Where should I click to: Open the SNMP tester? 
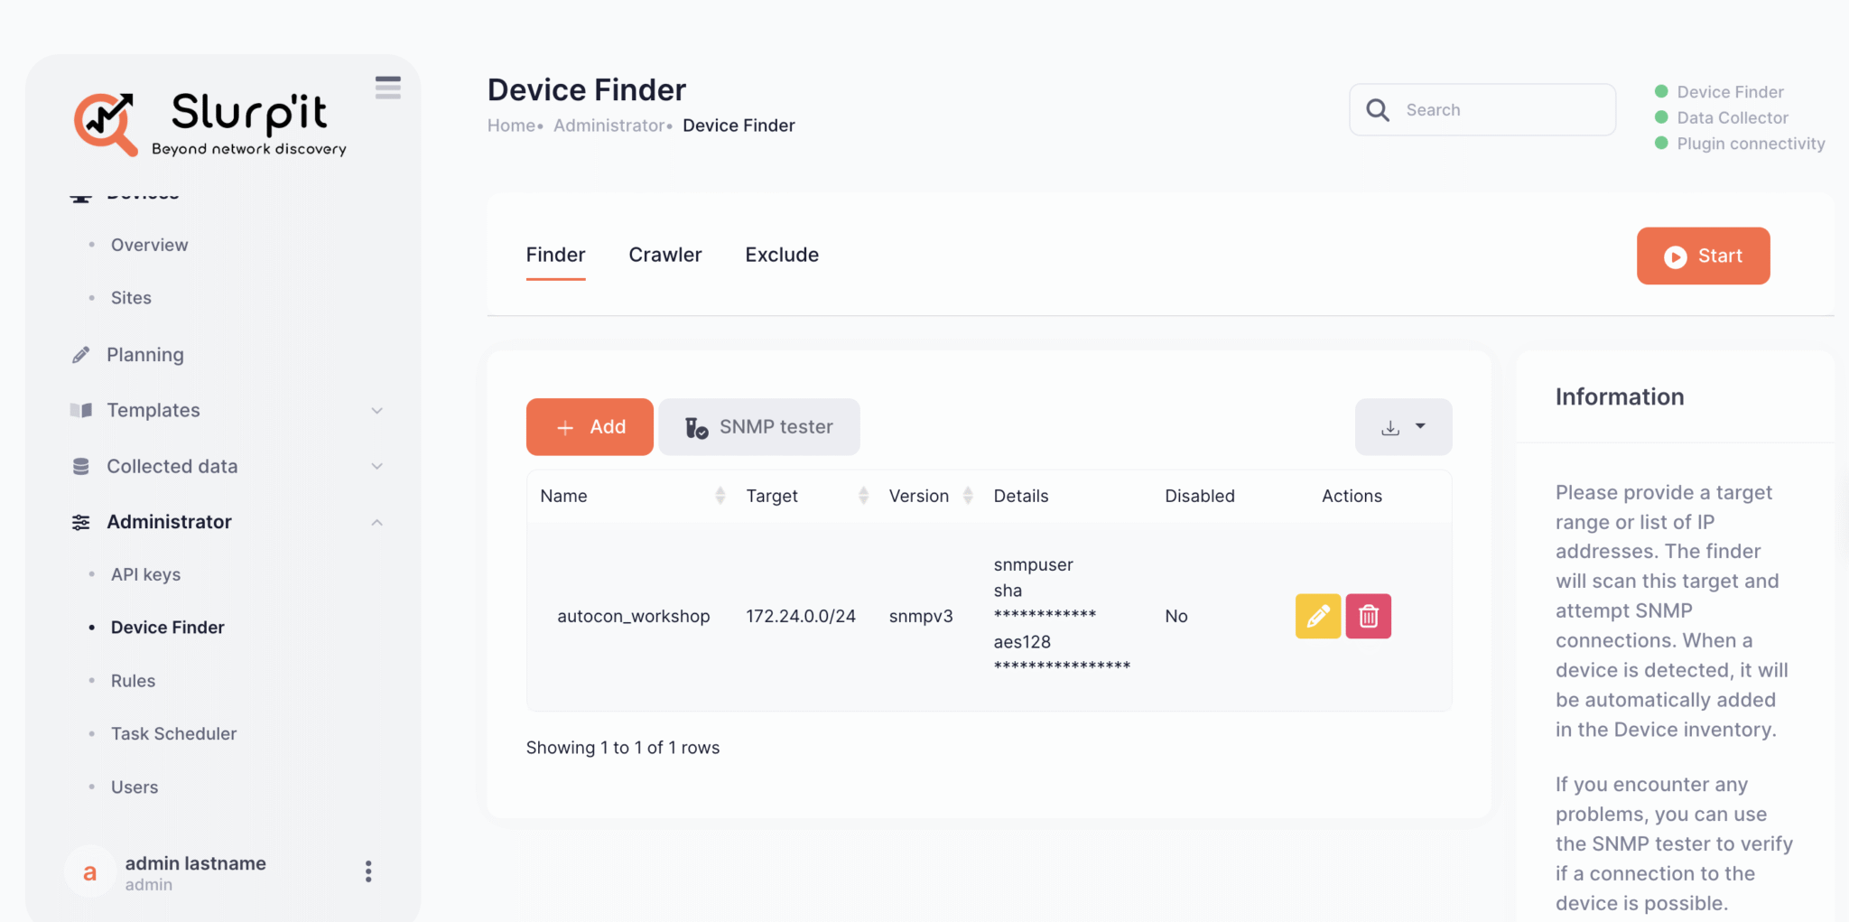(759, 427)
